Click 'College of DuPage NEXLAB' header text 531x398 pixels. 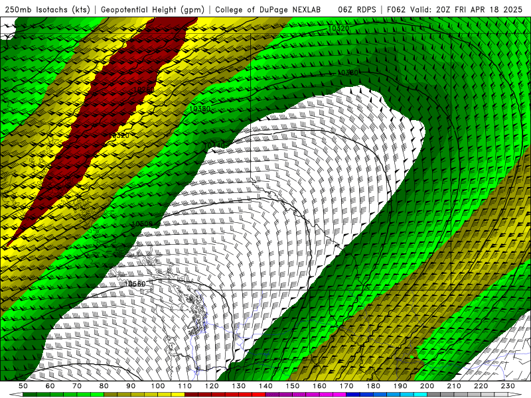[268, 9]
